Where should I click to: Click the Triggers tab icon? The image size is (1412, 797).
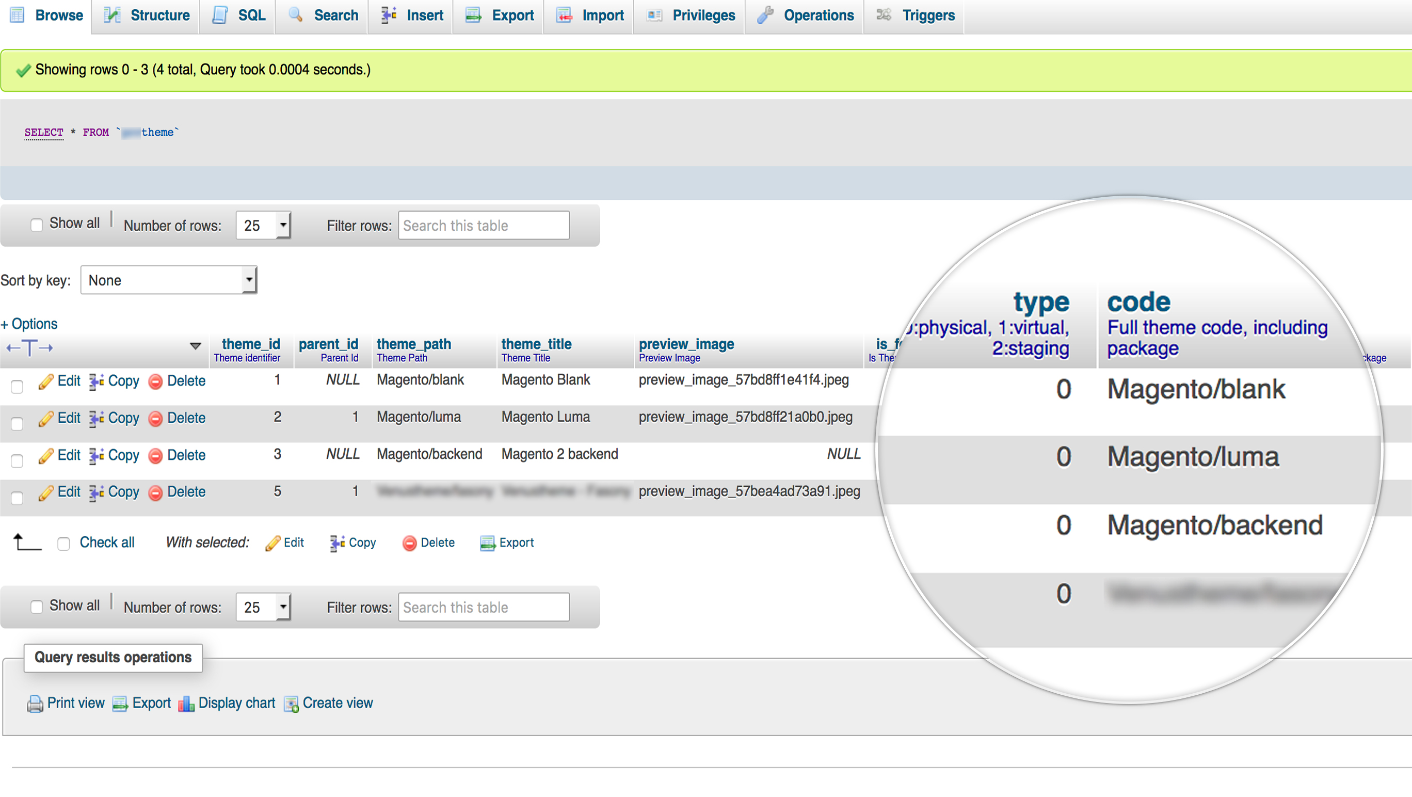(884, 14)
